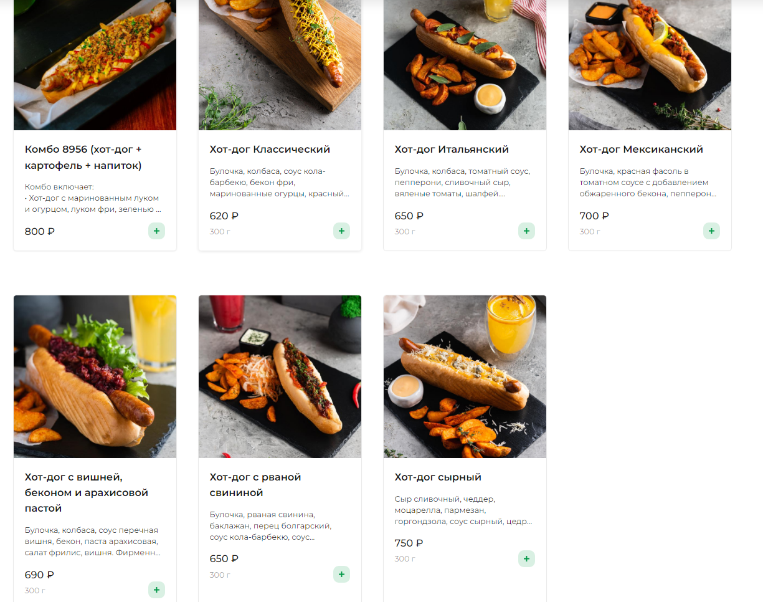Click Хот-дог с рваной свининой title
This screenshot has width=763, height=602.
(x=255, y=485)
